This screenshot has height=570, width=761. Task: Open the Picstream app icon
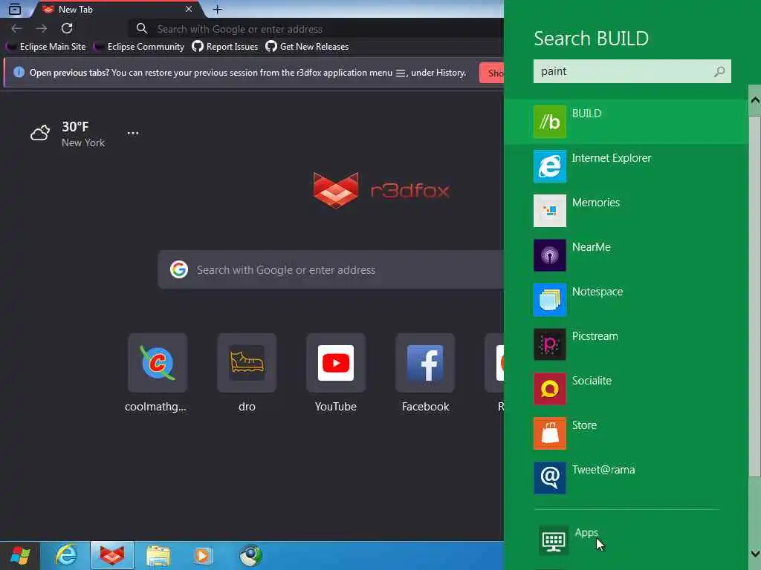(549, 344)
